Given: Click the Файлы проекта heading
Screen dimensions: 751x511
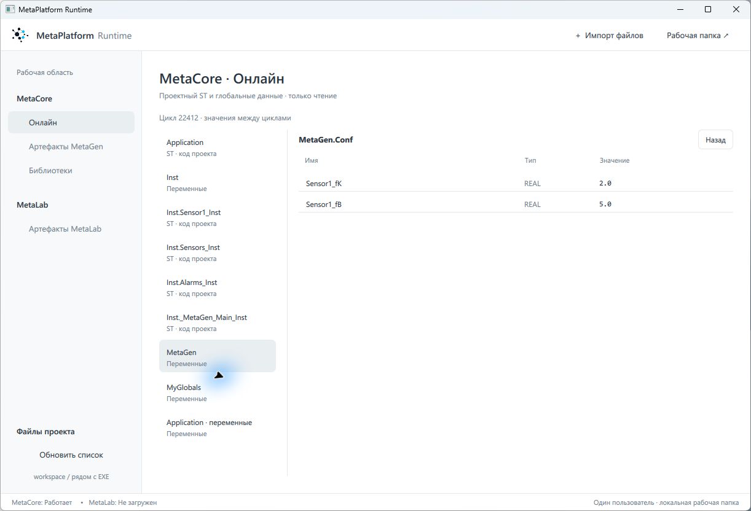Looking at the screenshot, I should click(45, 432).
